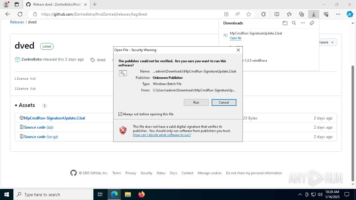Open 'How can I decide what software to run?'

[162, 135]
